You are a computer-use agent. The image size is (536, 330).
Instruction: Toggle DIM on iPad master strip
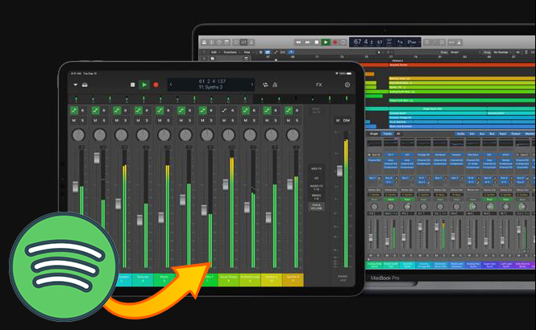[347, 121]
